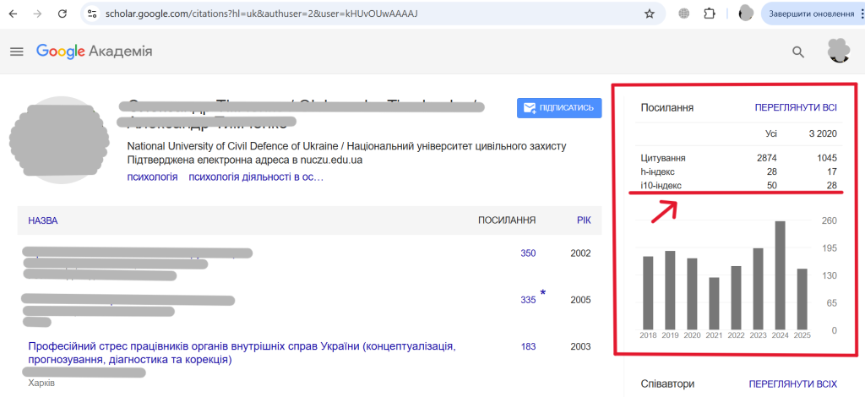The image size is (865, 397).
Task: Click the year 2005 in second row
Action: click(x=581, y=300)
